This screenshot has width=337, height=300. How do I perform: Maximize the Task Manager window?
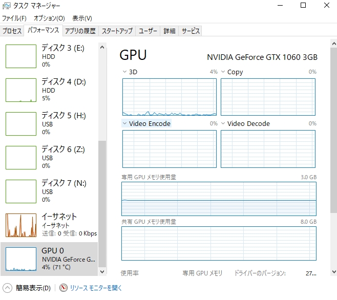(x=303, y=5)
